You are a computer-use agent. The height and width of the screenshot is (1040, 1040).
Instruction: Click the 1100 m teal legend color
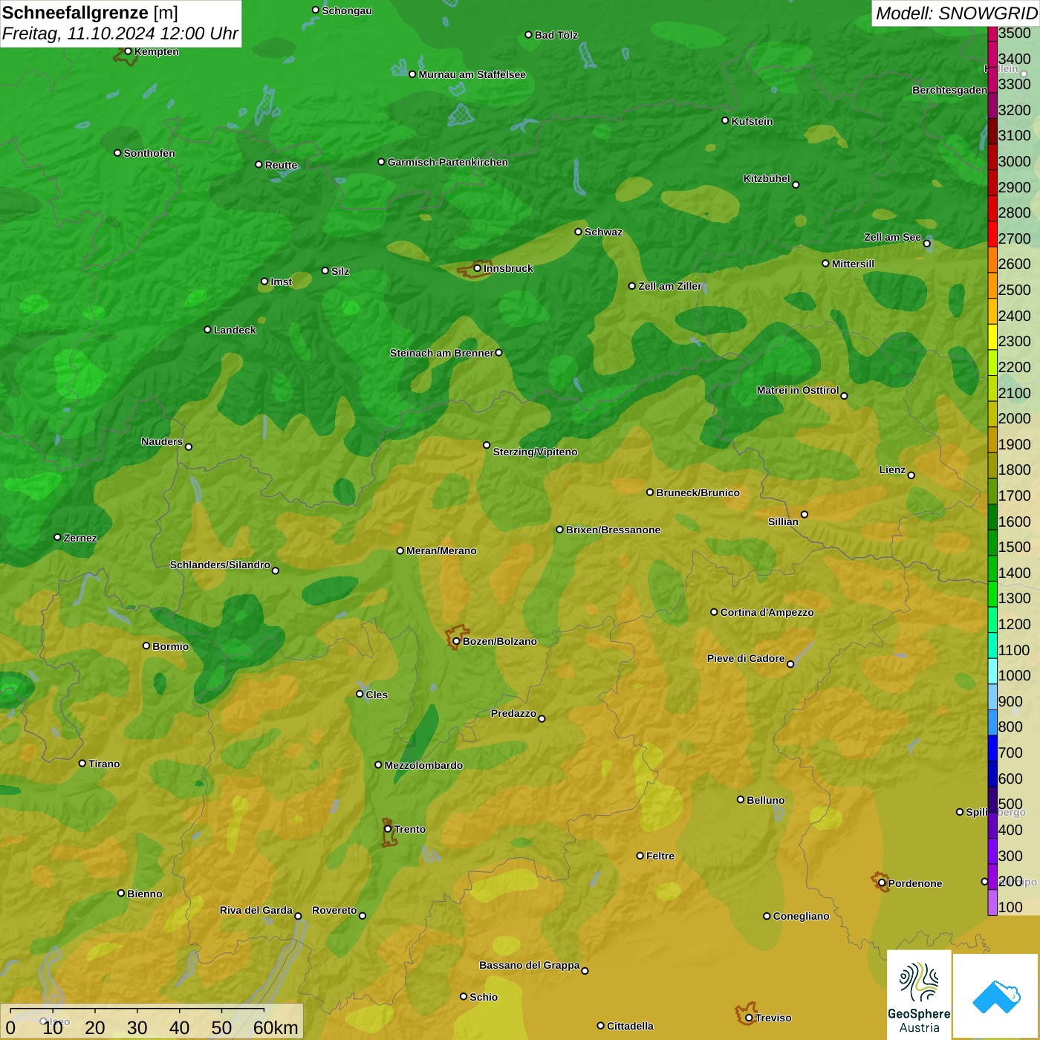click(x=992, y=645)
